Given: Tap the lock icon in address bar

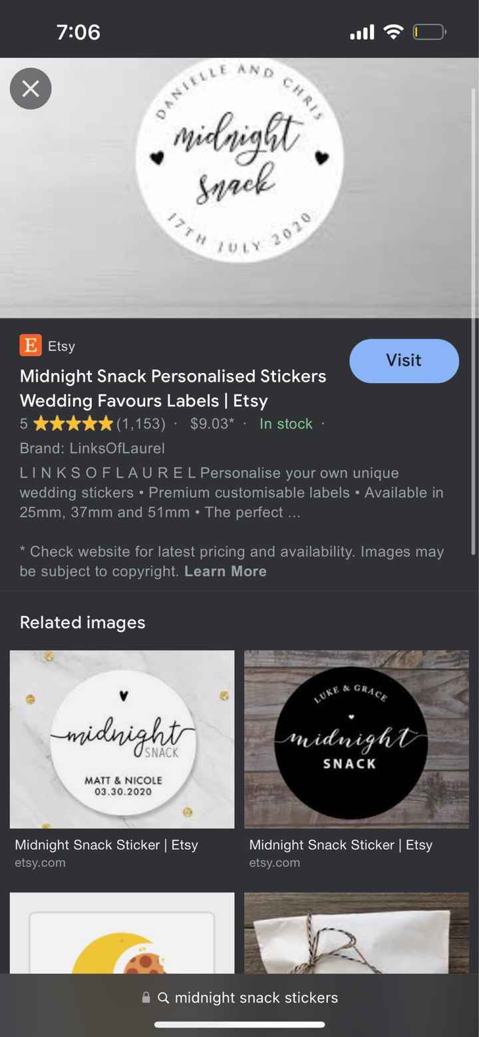Looking at the screenshot, I should pos(146,998).
